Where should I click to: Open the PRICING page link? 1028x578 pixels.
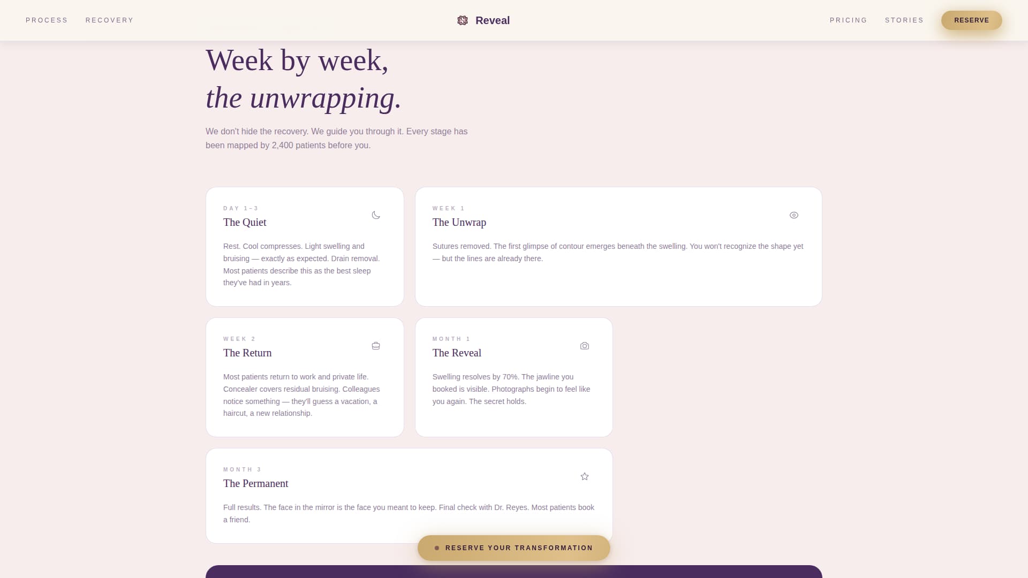coord(849,20)
